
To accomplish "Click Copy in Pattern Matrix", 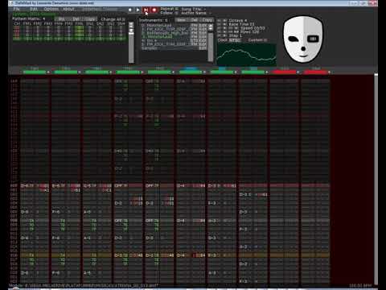I will (91, 19).
